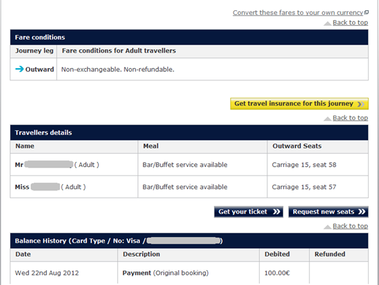Click the blue Outward arrow icon
379x285 pixels.
coord(20,69)
